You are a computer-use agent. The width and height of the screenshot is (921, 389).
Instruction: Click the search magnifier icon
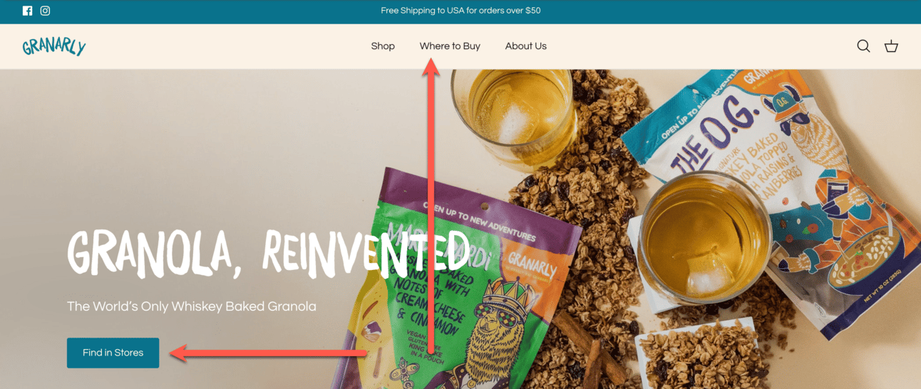[x=863, y=46]
